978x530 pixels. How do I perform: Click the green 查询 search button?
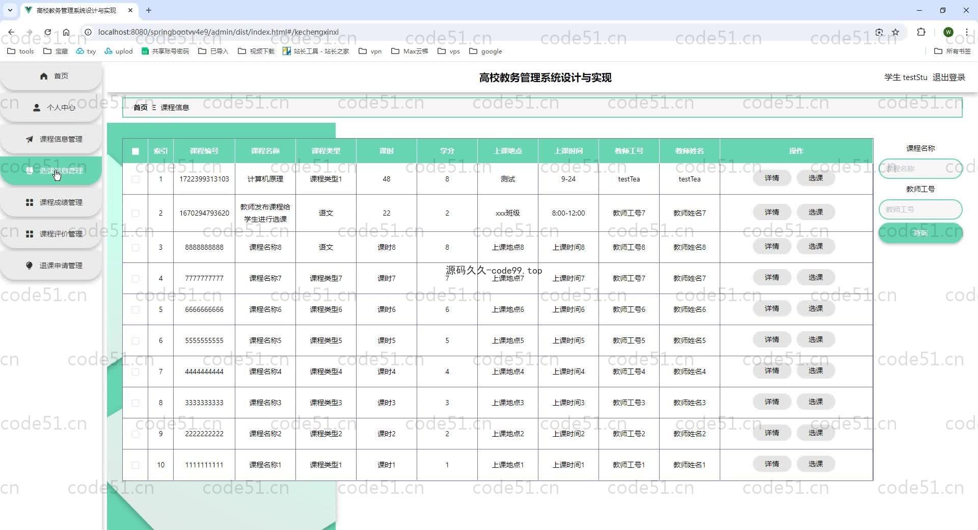coord(920,233)
